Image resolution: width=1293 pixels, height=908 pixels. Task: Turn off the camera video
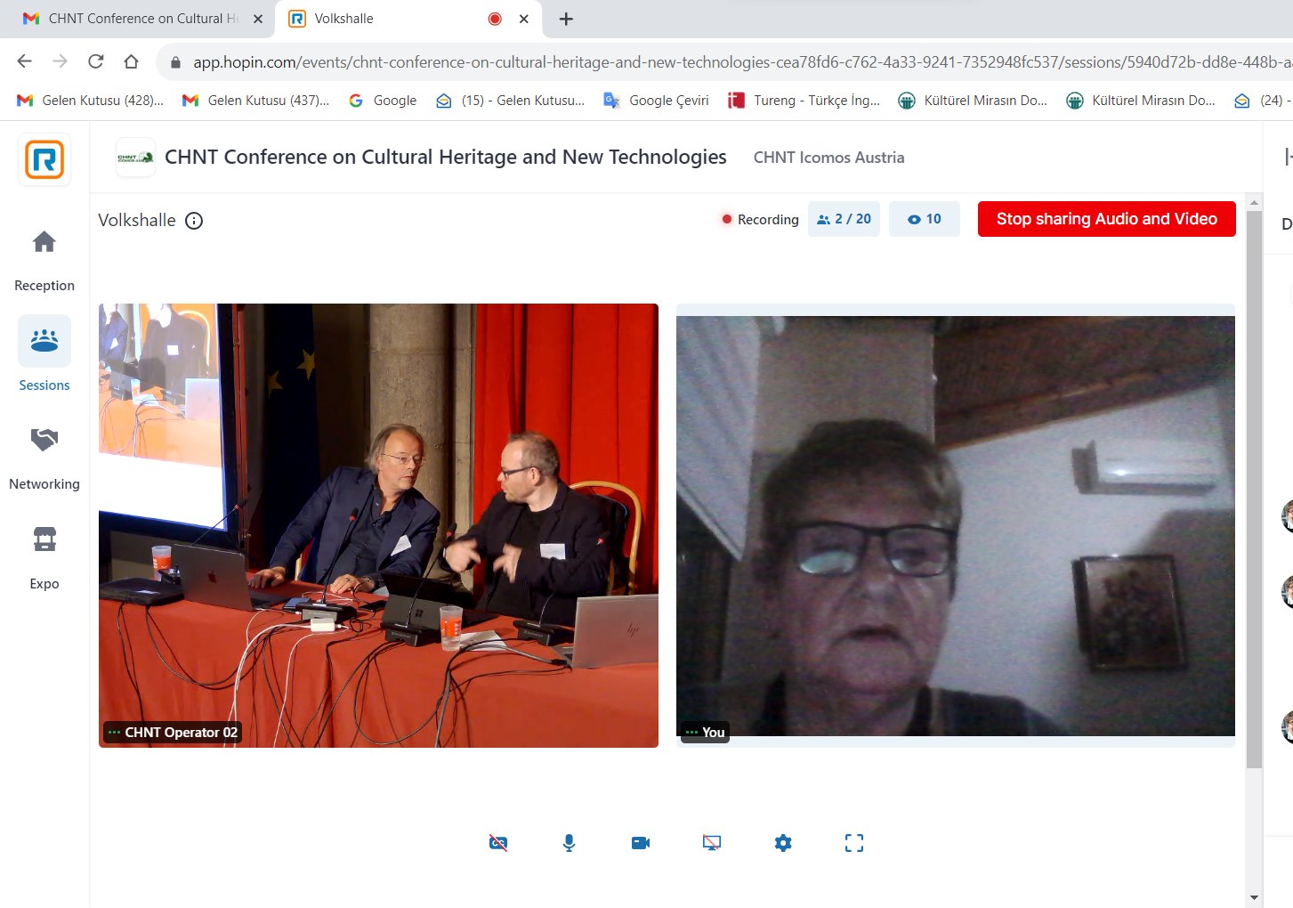[641, 843]
